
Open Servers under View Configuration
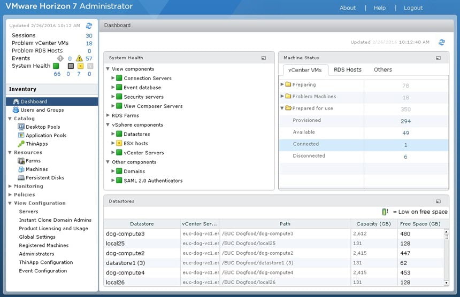pyautogui.click(x=28, y=212)
